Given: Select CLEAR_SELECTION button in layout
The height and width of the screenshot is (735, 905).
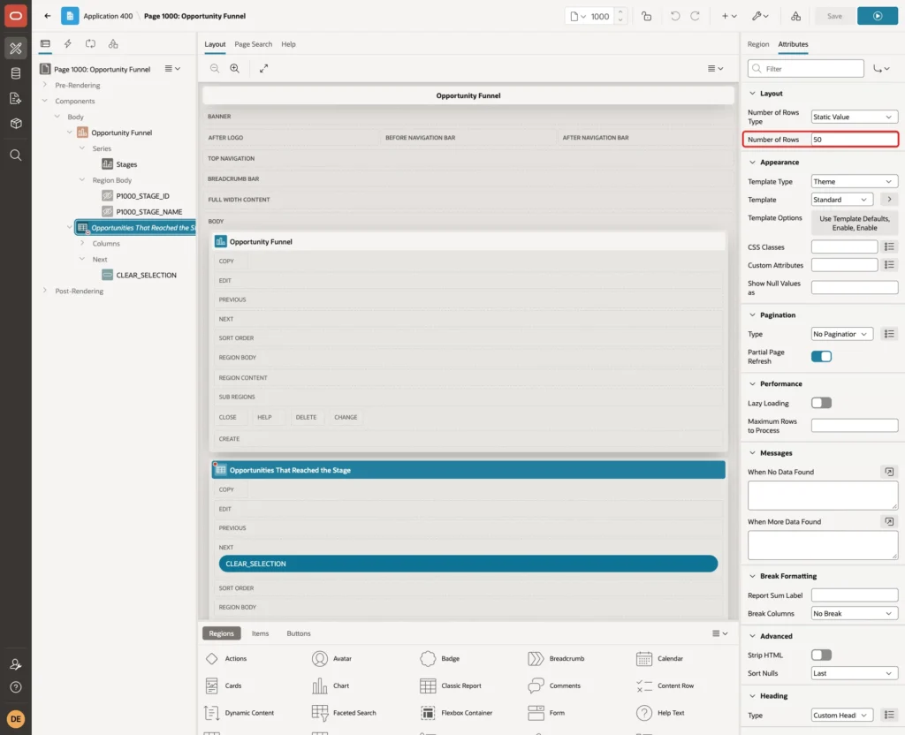Looking at the screenshot, I should point(468,564).
